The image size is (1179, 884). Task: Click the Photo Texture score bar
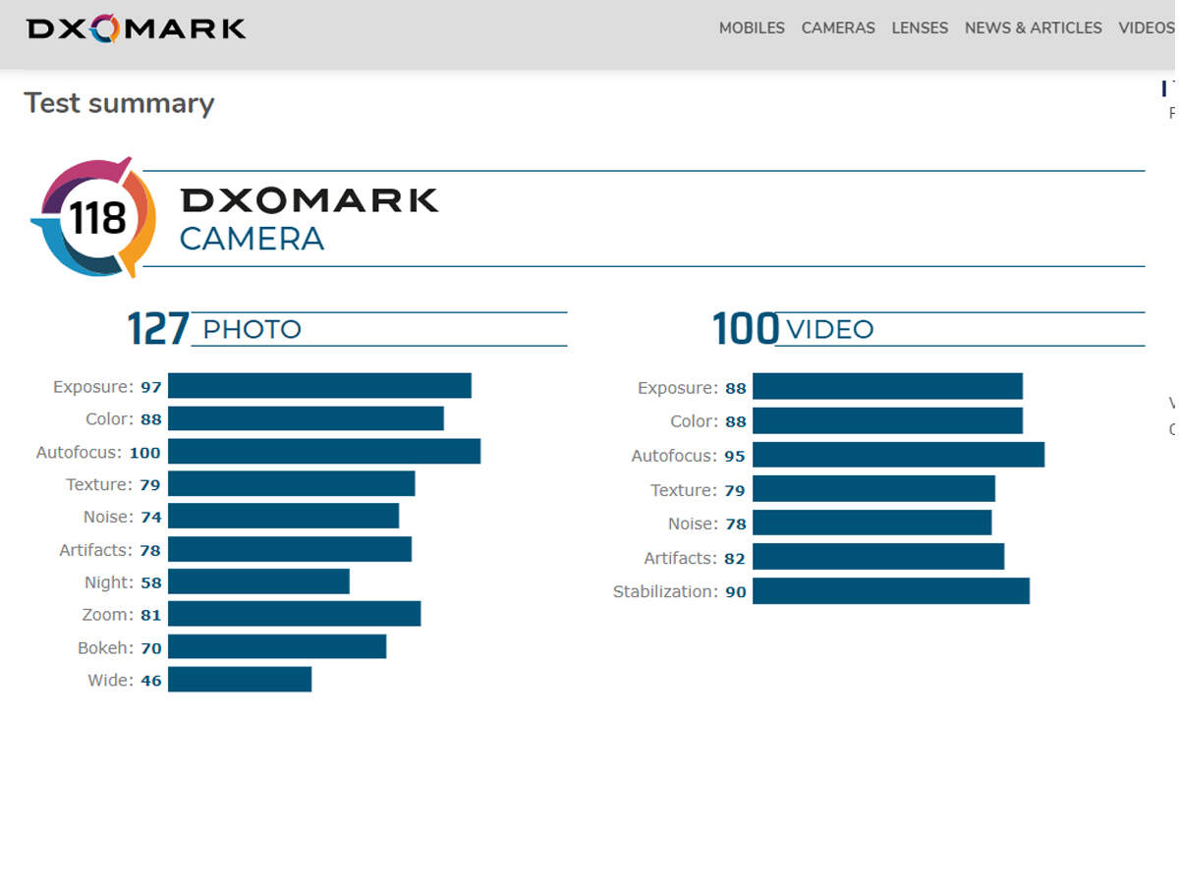(292, 483)
